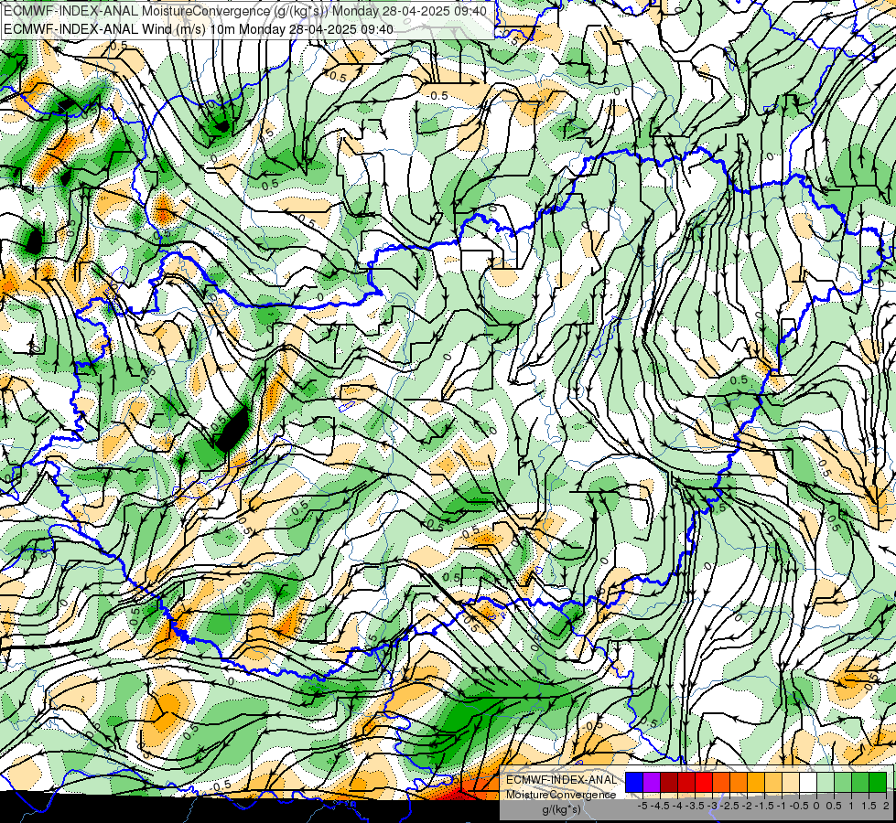Screen dimensions: 896x823
Task: Click the purple legend color swatch
Action: coord(652,782)
